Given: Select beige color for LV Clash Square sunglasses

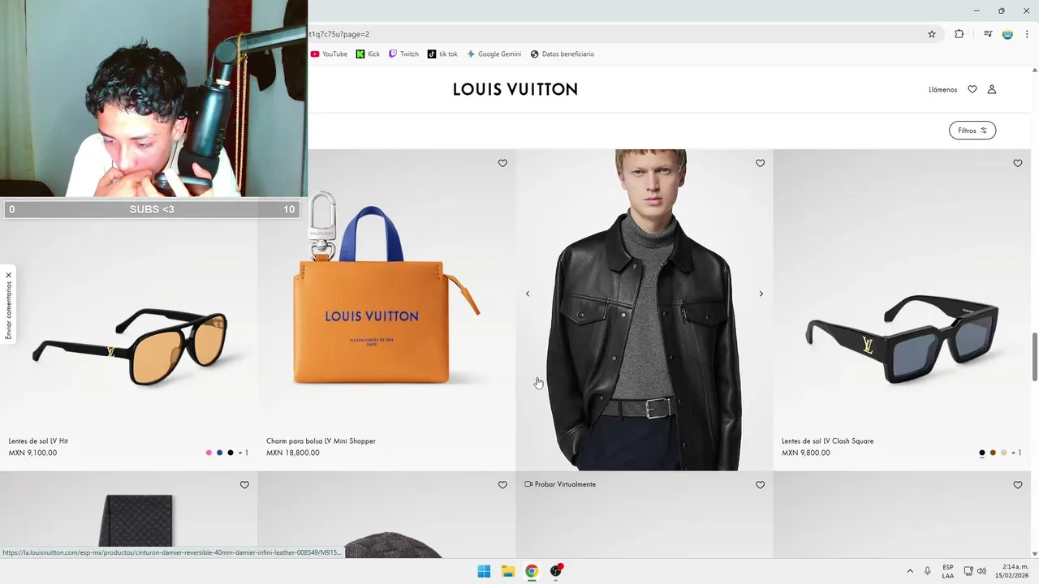Looking at the screenshot, I should pos(1004,453).
